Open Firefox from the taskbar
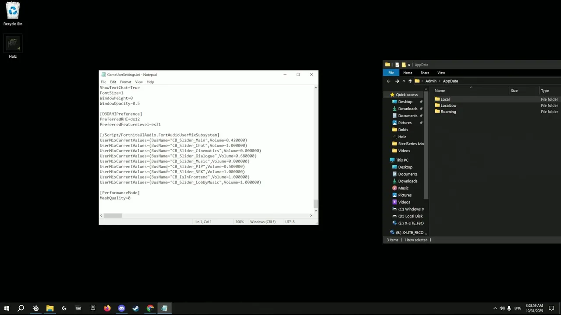 (107, 308)
